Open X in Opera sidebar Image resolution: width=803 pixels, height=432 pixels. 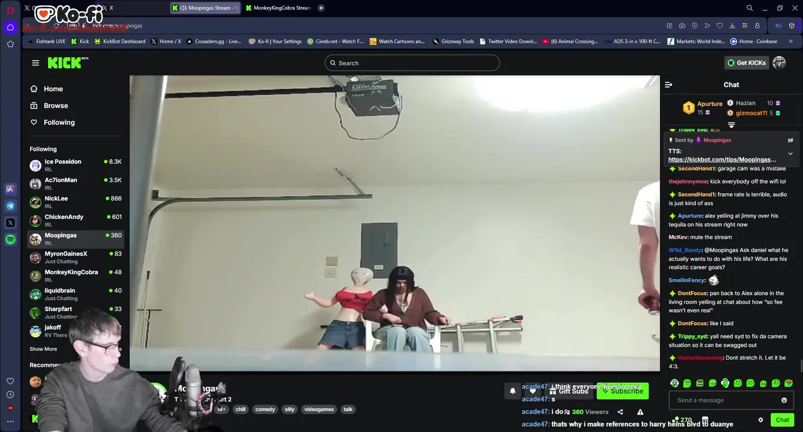coord(10,223)
